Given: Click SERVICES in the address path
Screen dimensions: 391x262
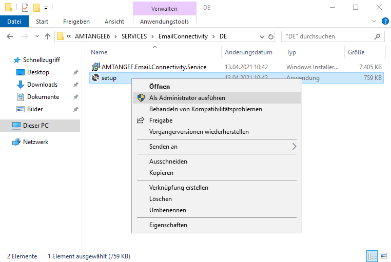Looking at the screenshot, I should pyautogui.click(x=134, y=36).
